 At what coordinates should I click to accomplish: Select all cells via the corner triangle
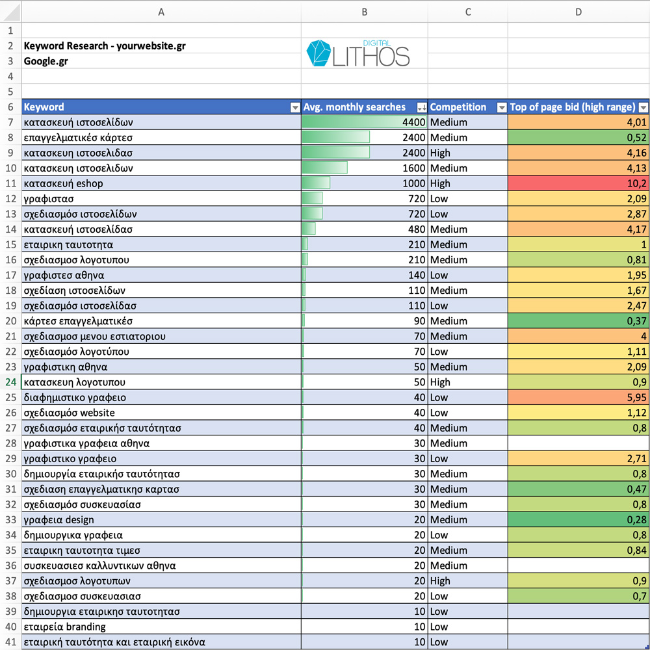(10, 11)
